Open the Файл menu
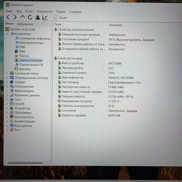 coord(9,11)
